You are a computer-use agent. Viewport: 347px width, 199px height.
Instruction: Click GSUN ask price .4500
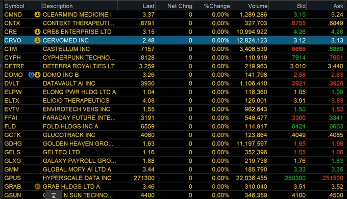pos(335,195)
